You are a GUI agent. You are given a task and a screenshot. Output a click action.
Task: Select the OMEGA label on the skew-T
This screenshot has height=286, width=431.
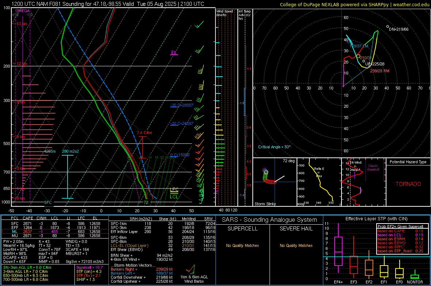(x=23, y=11)
